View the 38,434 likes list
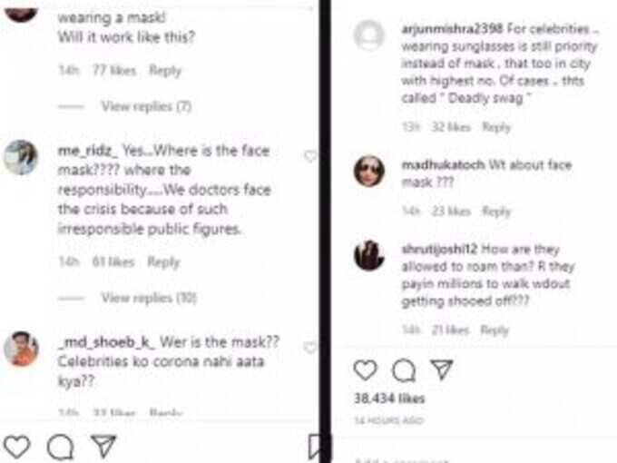This screenshot has height=463, width=617. [x=389, y=399]
